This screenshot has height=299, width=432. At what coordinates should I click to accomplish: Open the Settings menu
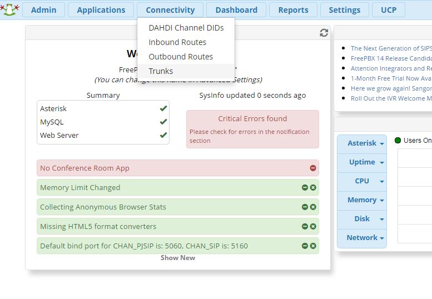pos(344,10)
